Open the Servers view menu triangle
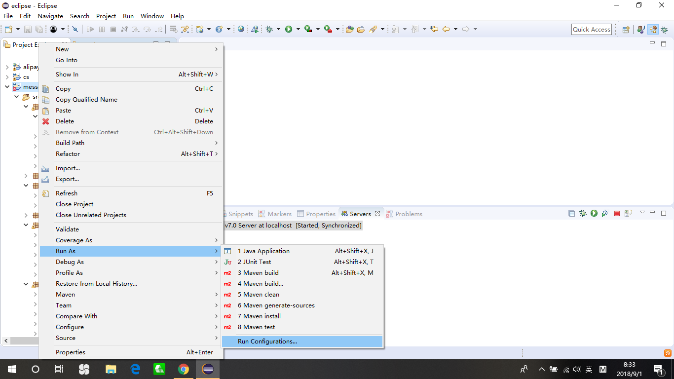 [642, 213]
